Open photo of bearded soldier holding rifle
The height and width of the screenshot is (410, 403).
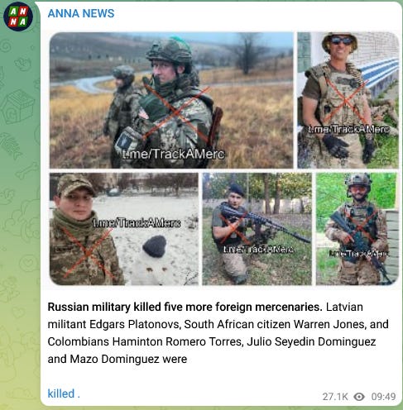[357, 229]
